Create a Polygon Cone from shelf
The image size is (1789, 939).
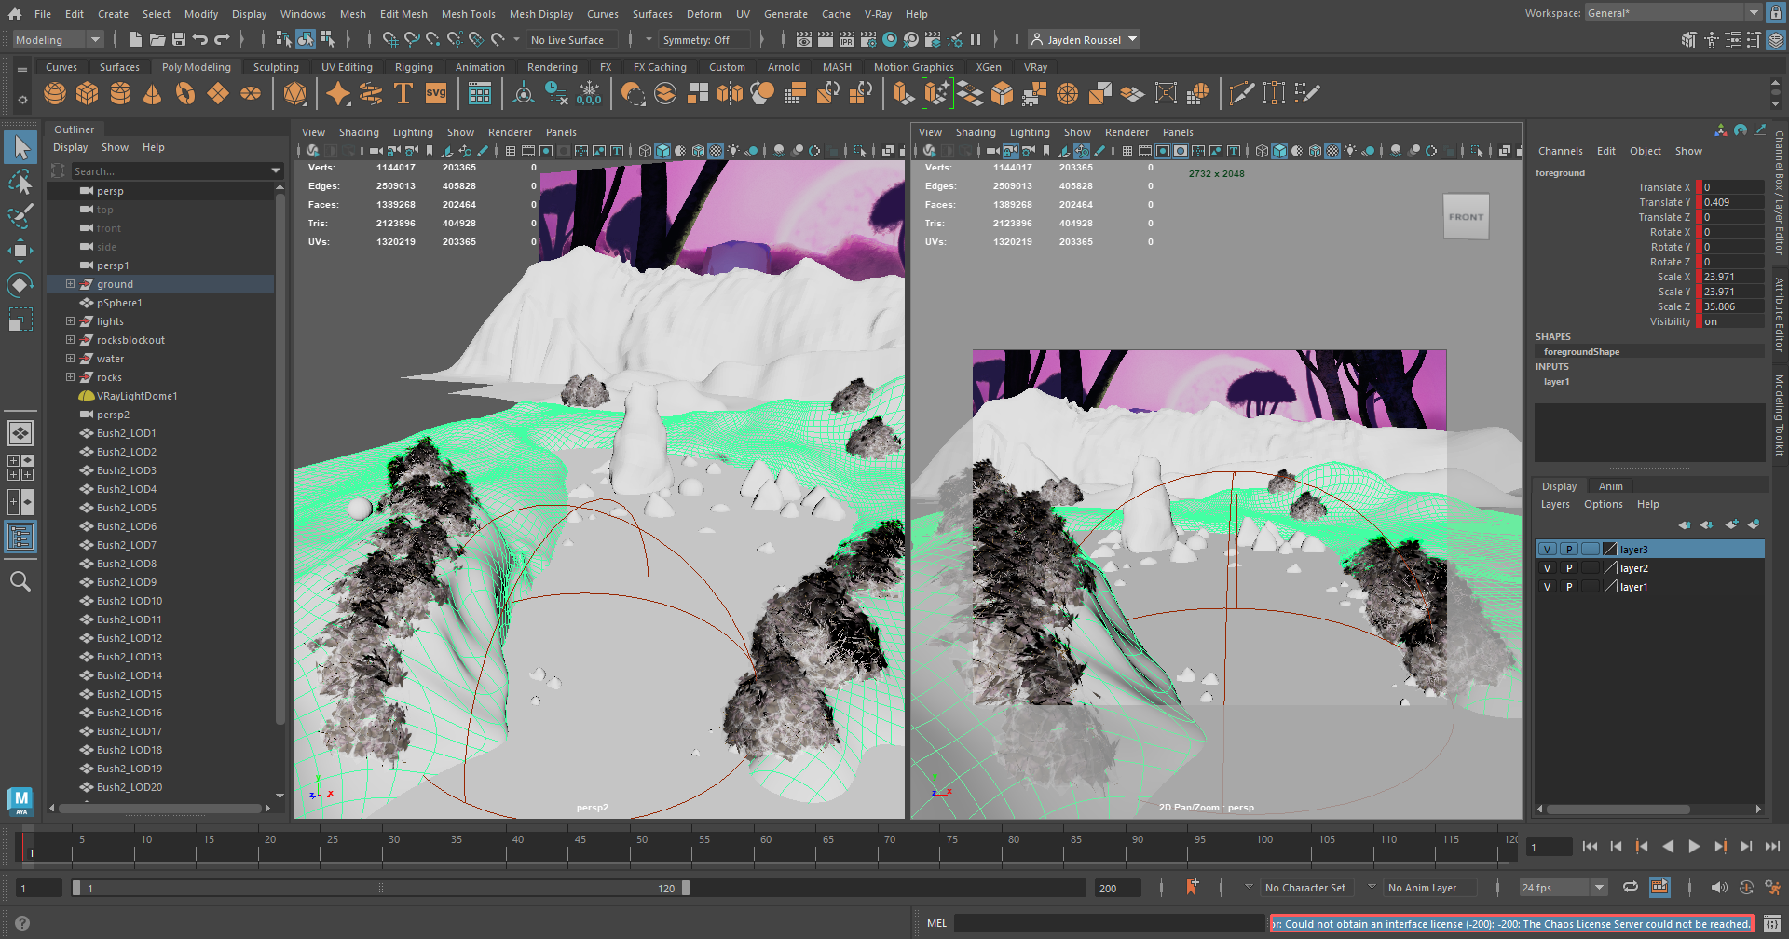click(x=153, y=93)
